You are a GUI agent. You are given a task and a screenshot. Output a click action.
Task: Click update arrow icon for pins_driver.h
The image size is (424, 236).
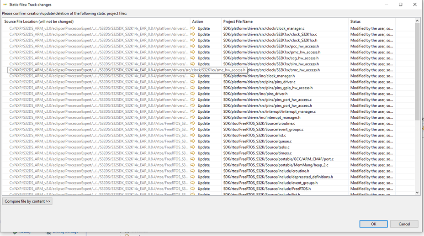[193, 94]
